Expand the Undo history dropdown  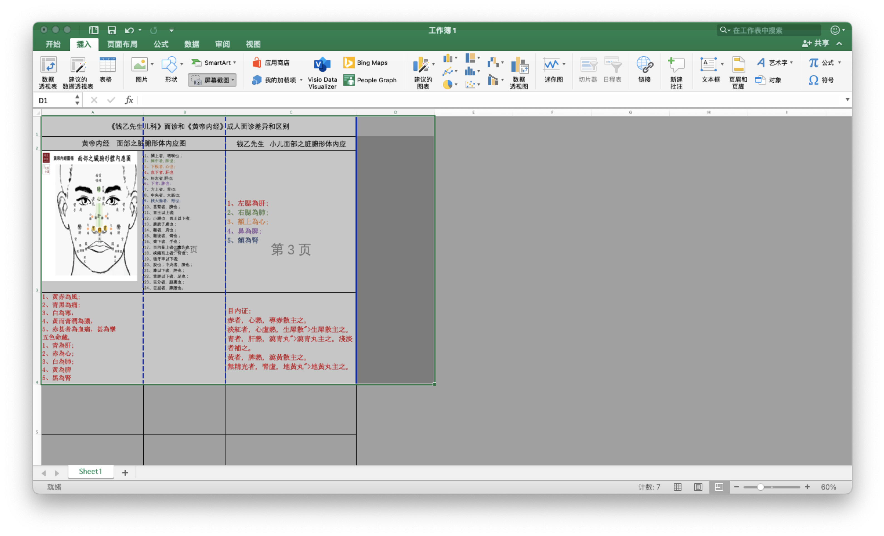point(140,30)
